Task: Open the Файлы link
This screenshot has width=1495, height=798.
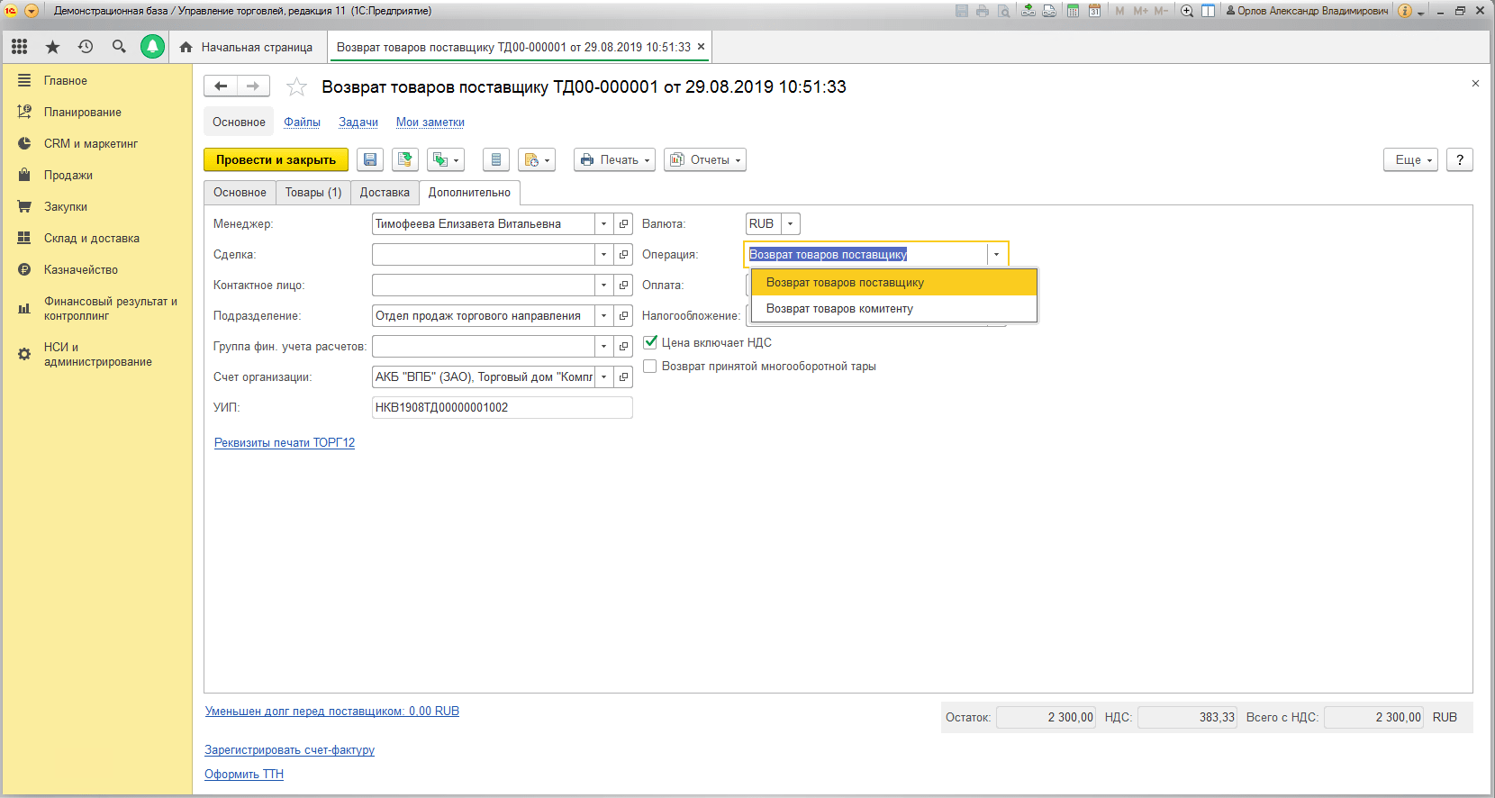Action: point(302,122)
